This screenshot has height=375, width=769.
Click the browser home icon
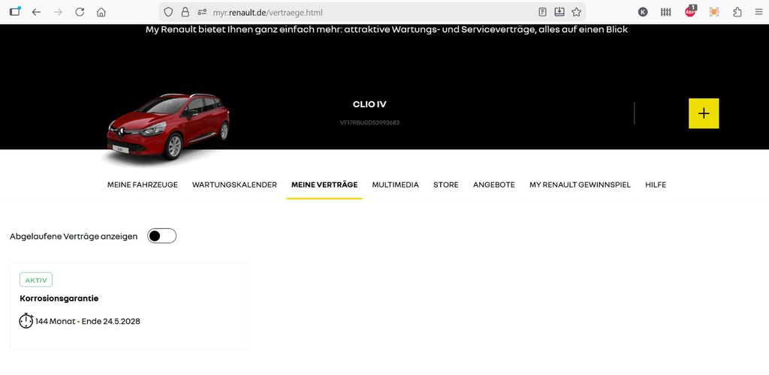tap(101, 12)
